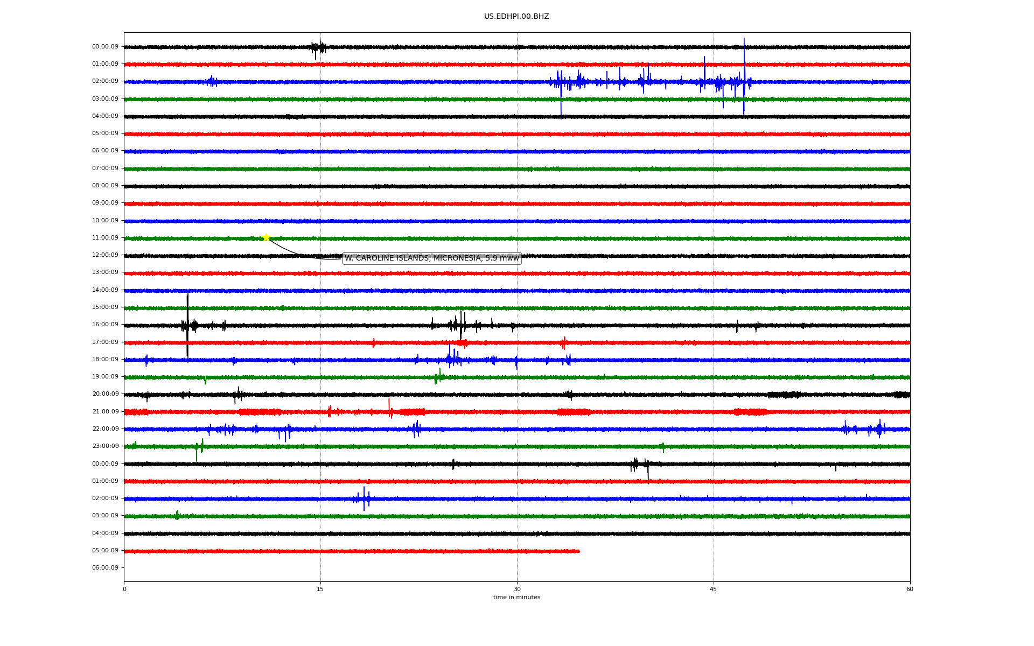
Task: Click the 60 minute x-axis tick label
Action: pos(910,589)
